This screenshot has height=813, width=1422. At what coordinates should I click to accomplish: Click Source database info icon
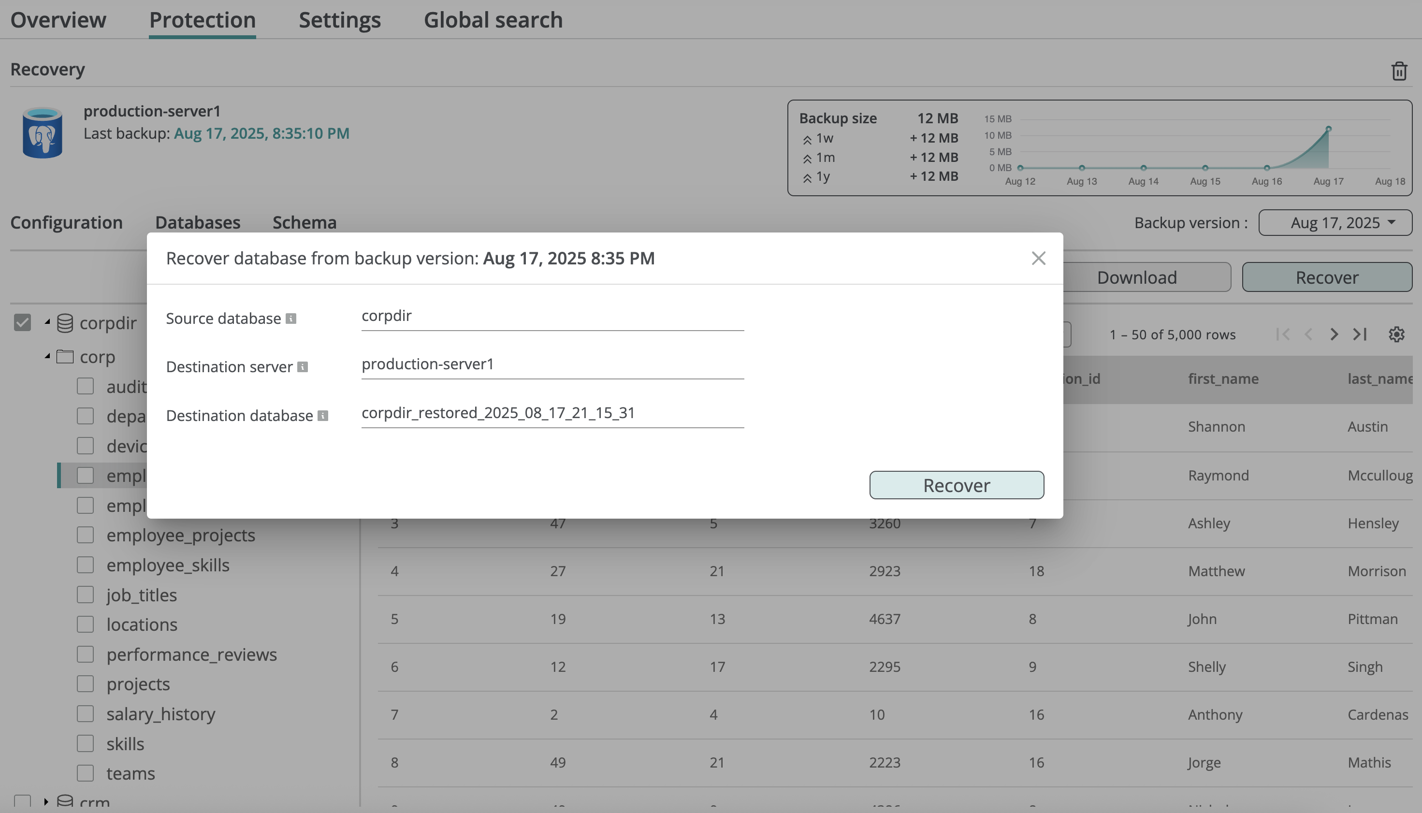coord(291,319)
